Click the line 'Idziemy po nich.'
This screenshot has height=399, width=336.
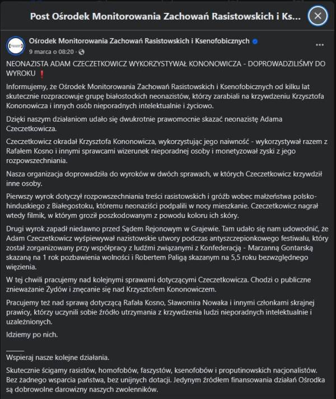[x=32, y=335]
